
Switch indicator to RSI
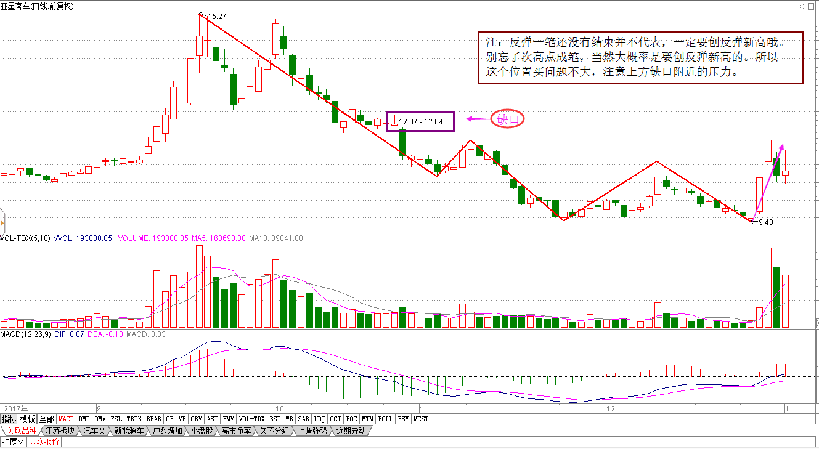275,419
